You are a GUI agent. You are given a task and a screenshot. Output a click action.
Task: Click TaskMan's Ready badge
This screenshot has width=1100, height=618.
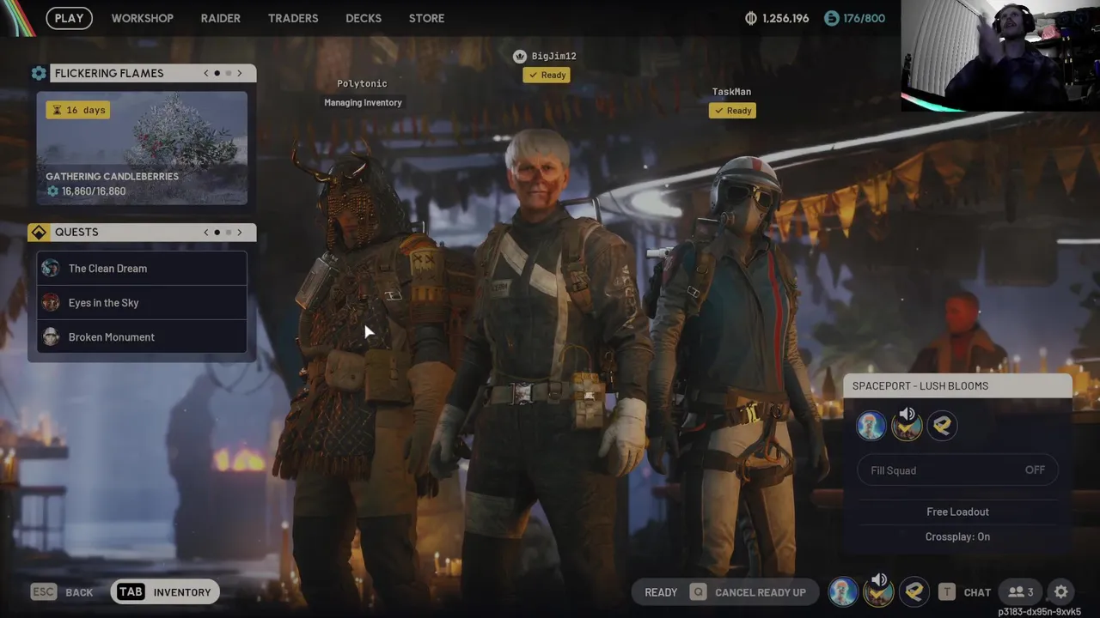tap(732, 110)
